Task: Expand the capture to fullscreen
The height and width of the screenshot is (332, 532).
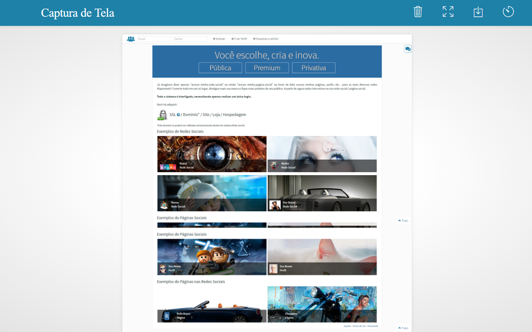Action: click(x=448, y=12)
